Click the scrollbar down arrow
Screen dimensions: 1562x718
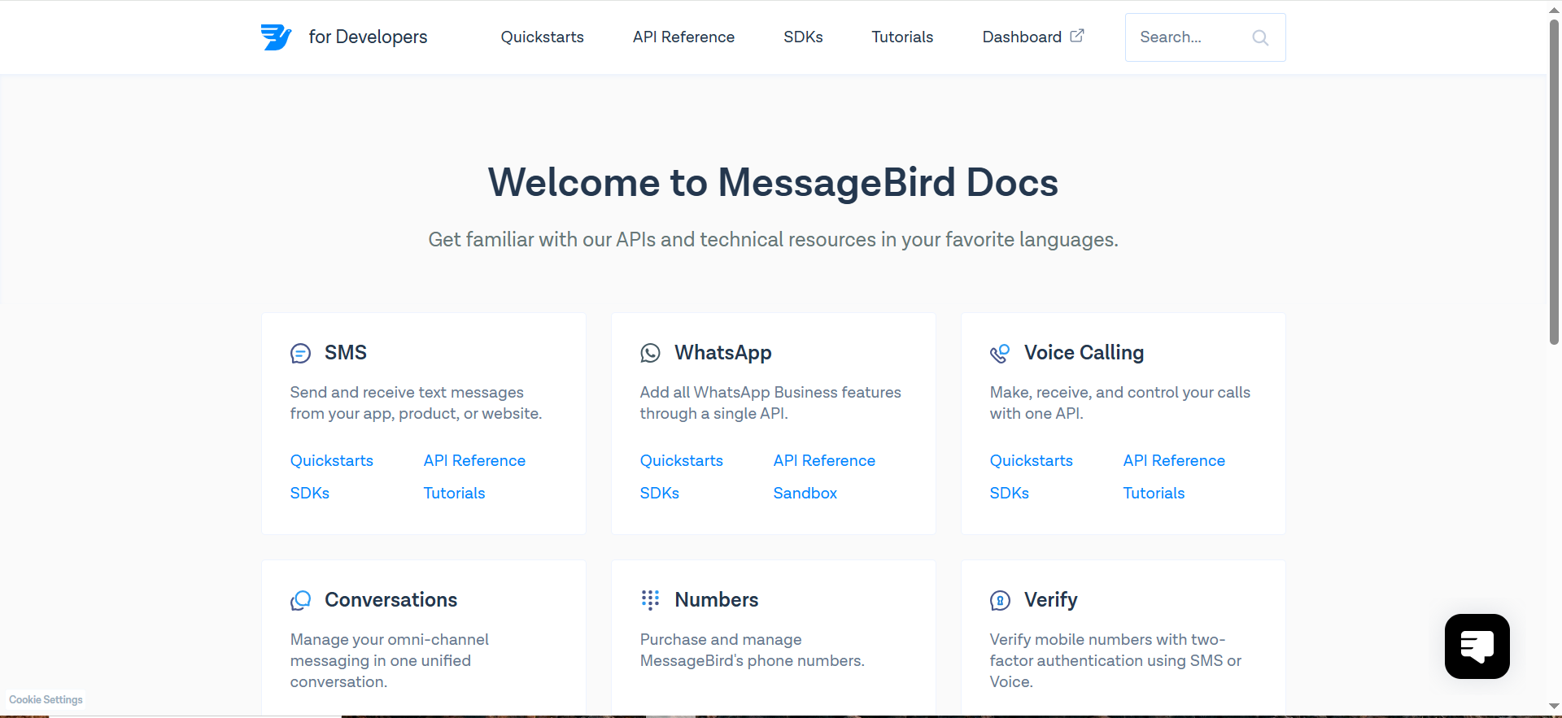pyautogui.click(x=1554, y=707)
